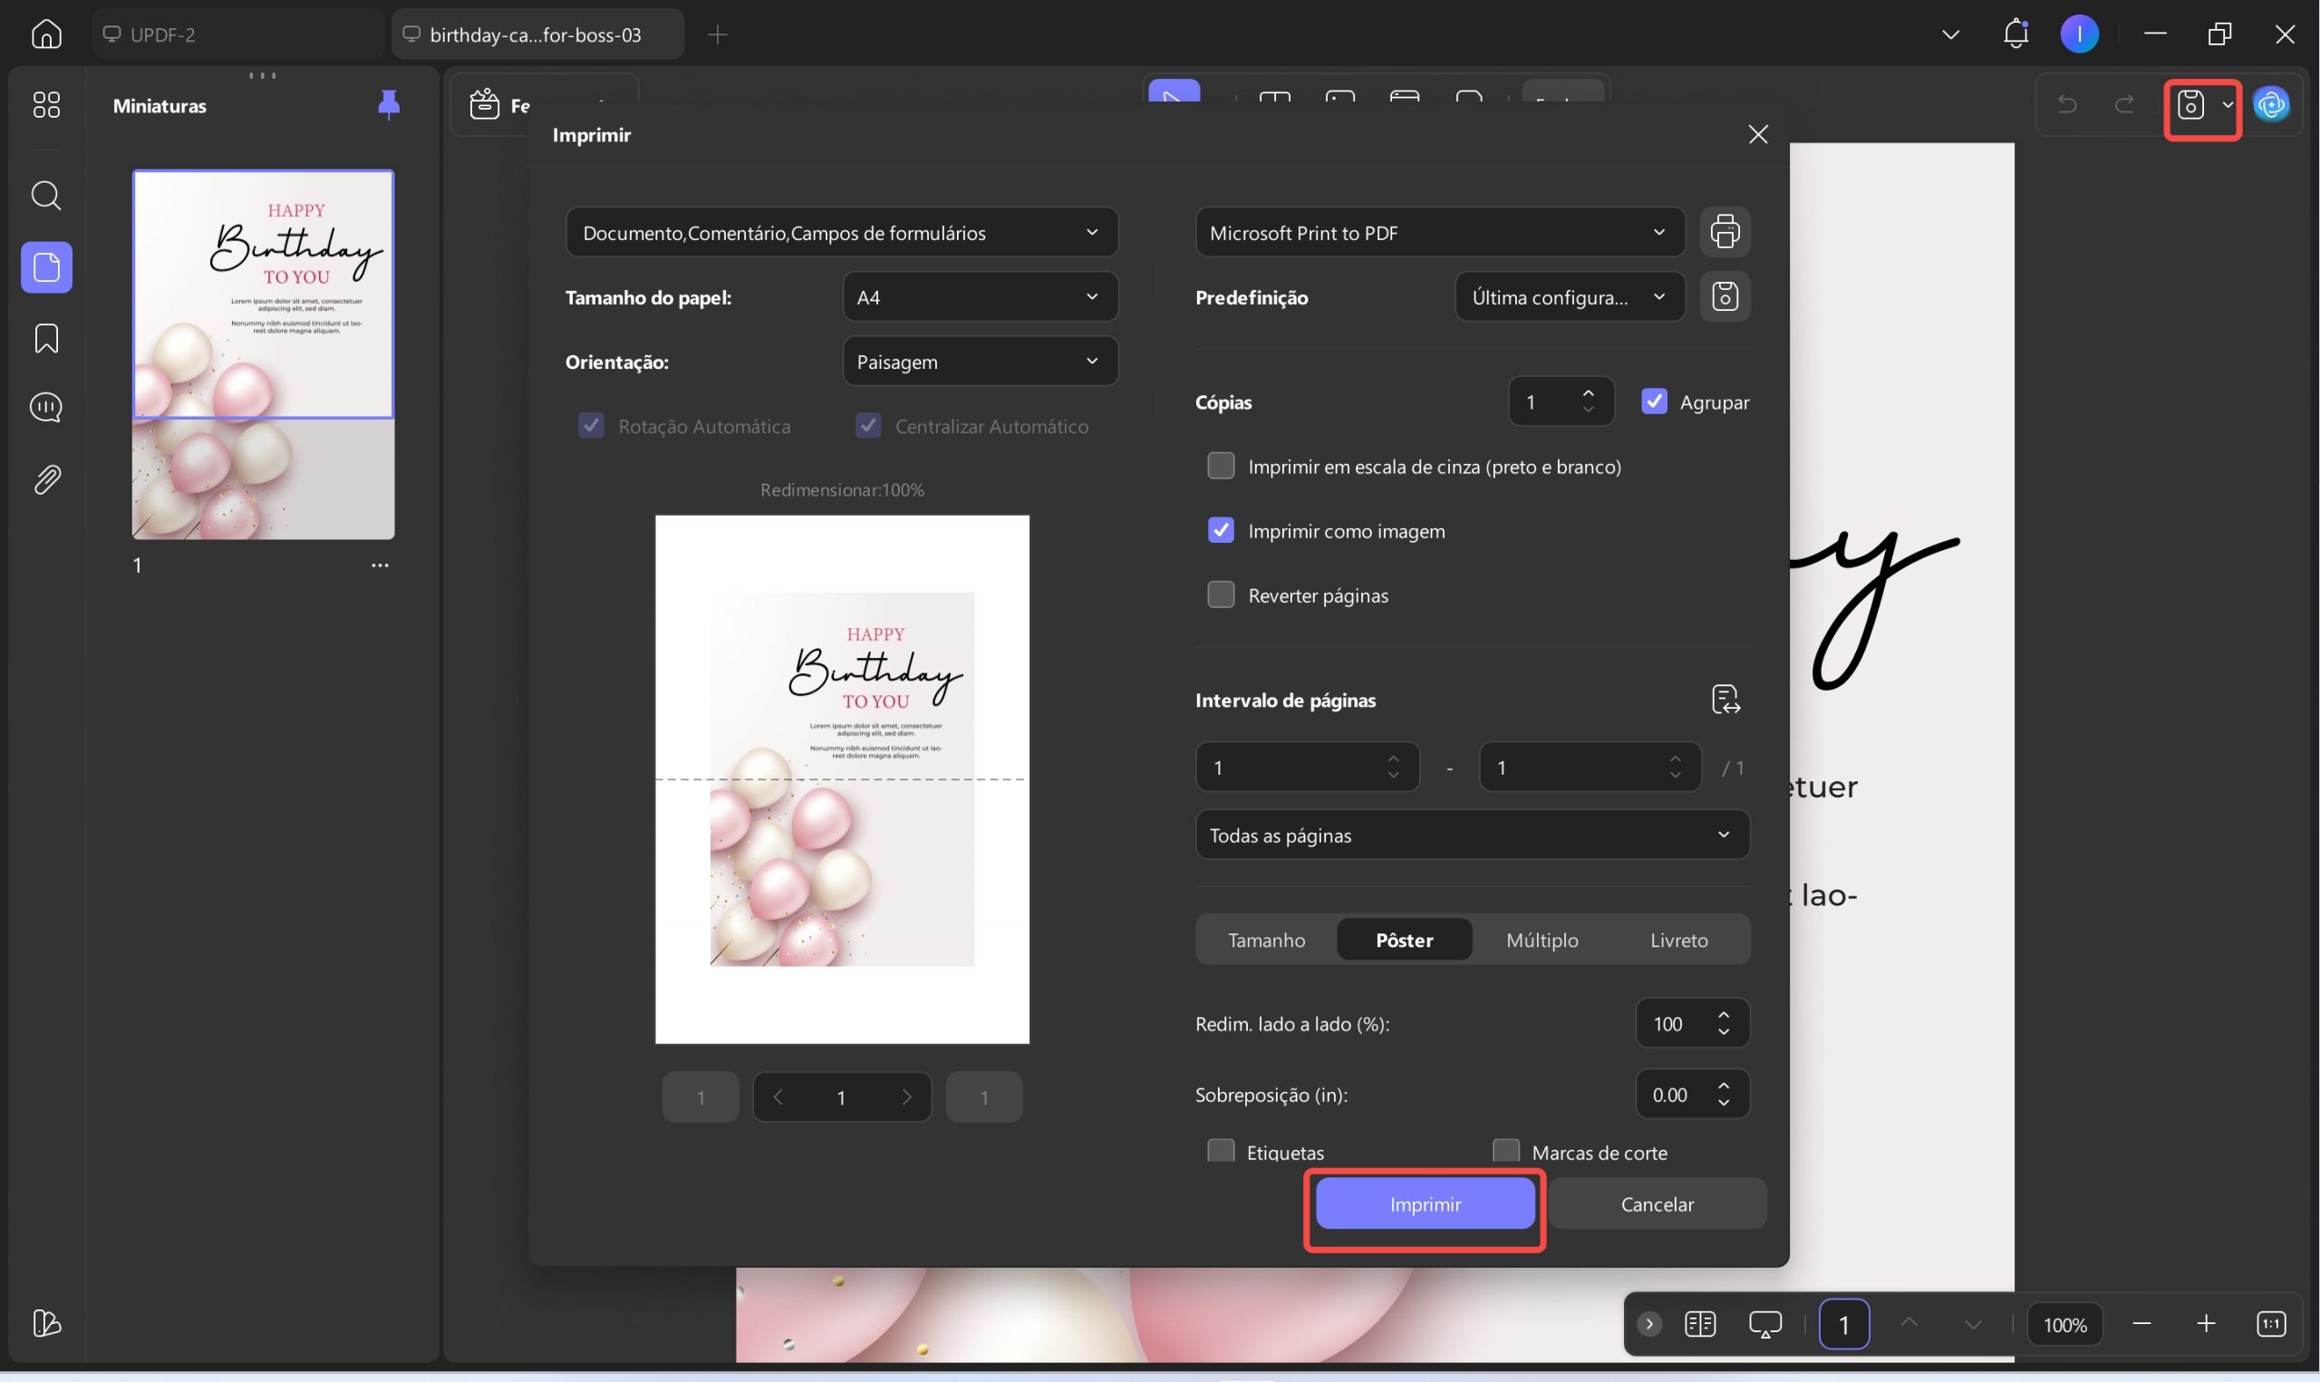The image size is (2320, 1382).
Task: Go to the UPDF home screen
Action: point(46,34)
